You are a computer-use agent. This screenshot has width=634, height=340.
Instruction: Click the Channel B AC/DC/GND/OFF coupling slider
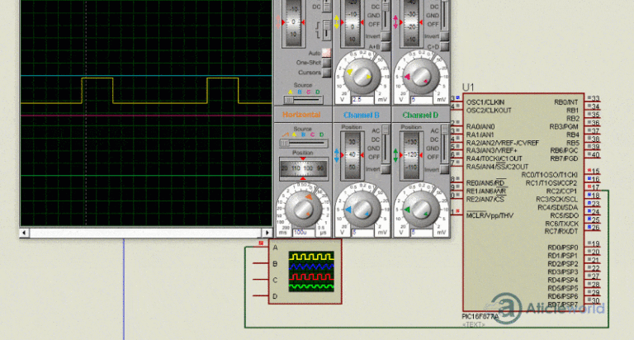[386, 144]
